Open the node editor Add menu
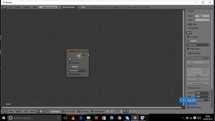Screen dimensions: 215x121 26,112
